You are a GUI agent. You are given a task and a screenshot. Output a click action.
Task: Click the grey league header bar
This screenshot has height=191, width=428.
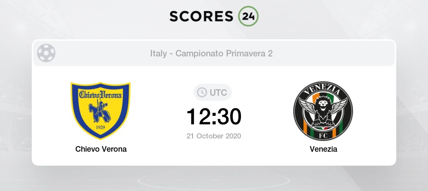tap(214, 53)
